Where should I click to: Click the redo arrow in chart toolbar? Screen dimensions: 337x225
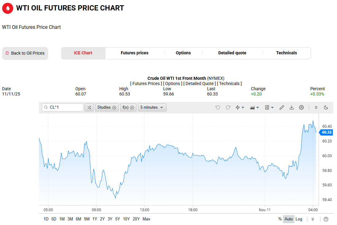228,107
